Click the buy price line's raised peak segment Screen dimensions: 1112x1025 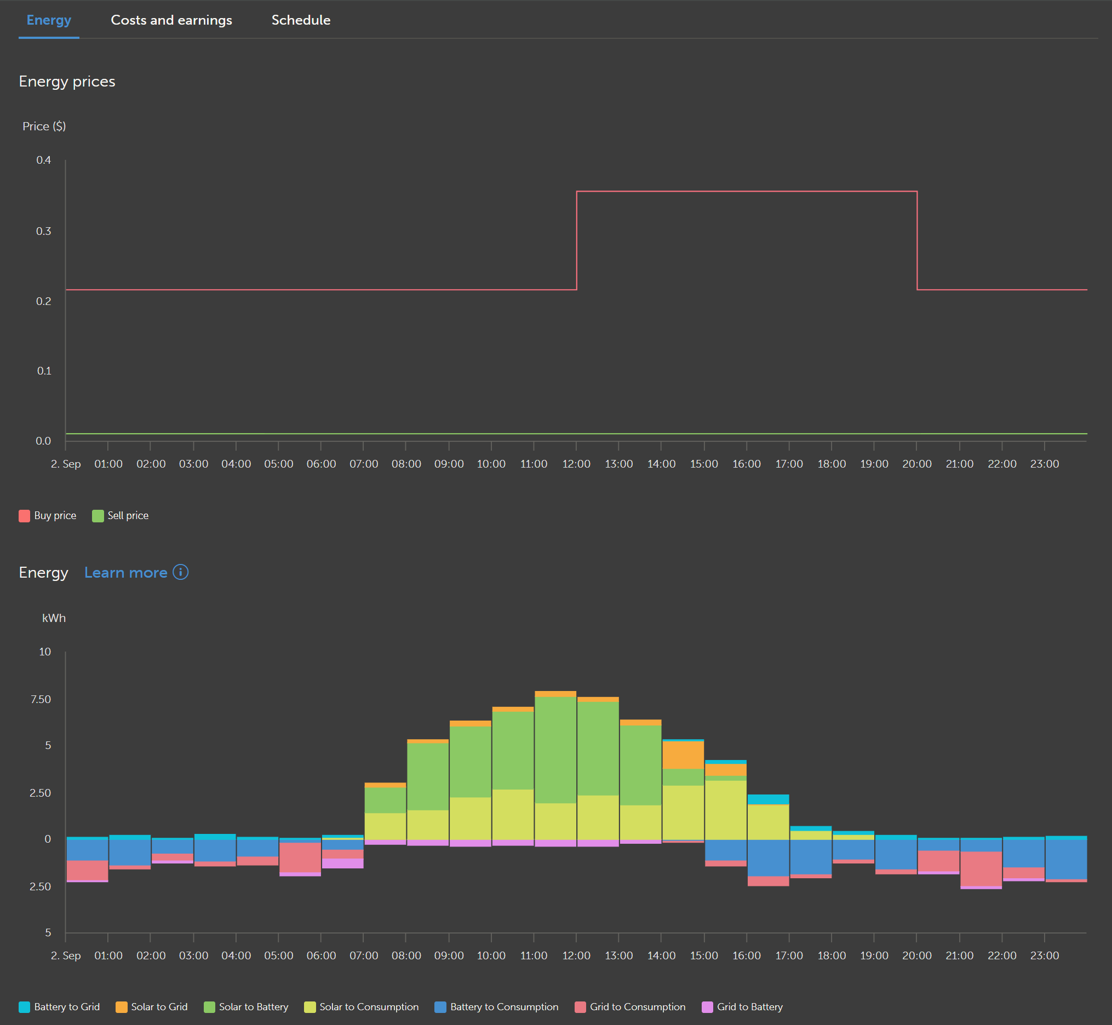click(746, 191)
